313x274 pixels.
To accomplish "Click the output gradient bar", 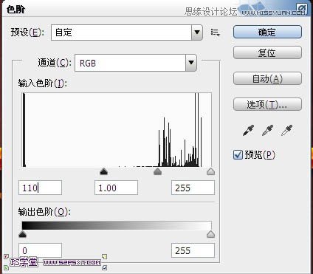I will coord(117,225).
